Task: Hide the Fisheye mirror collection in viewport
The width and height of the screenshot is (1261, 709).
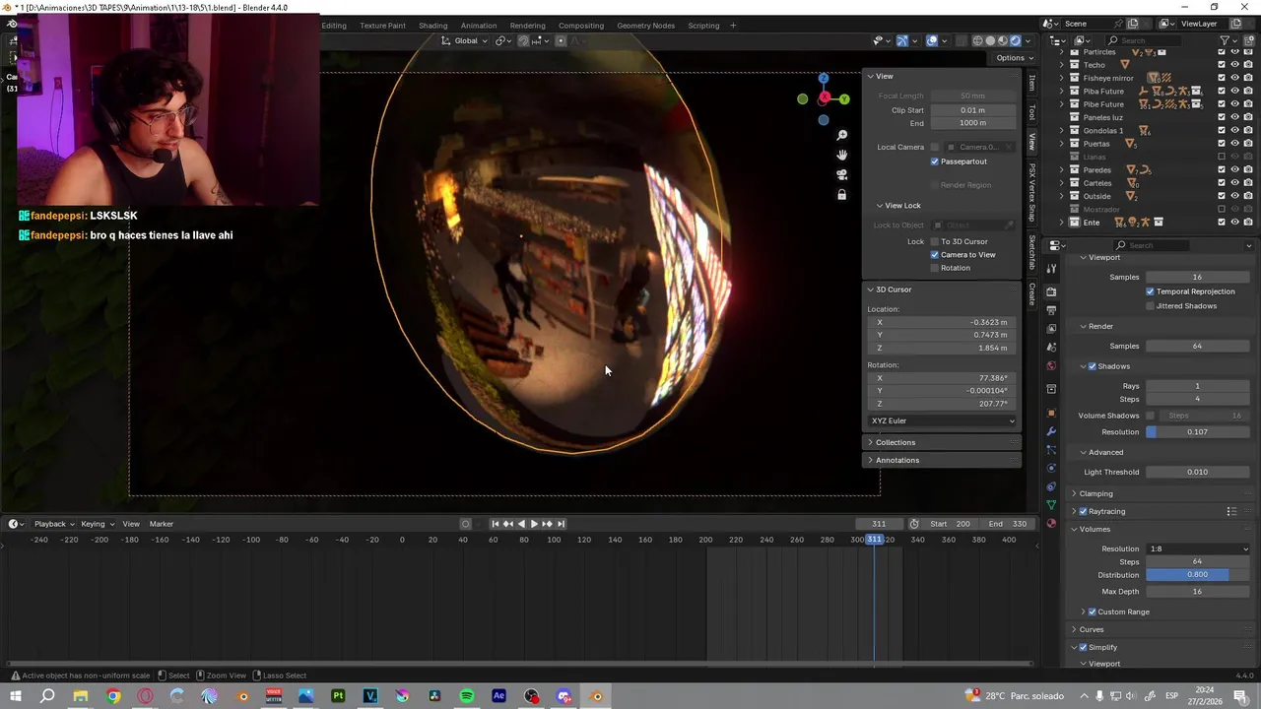Action: coord(1234,78)
